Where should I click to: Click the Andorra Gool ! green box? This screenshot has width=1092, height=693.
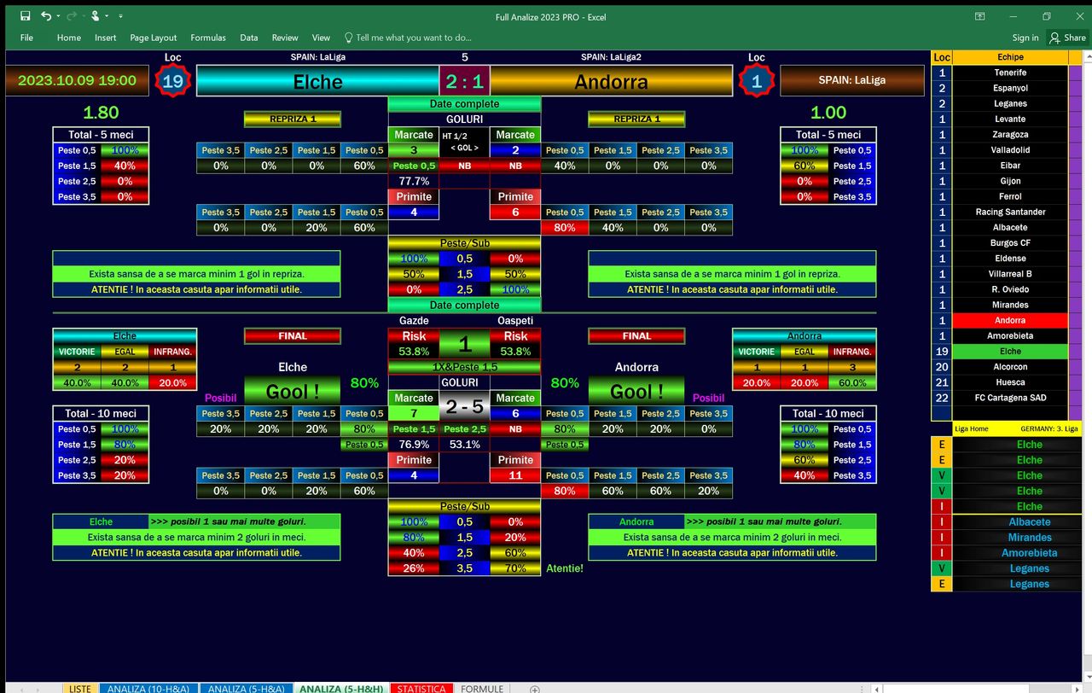point(636,391)
